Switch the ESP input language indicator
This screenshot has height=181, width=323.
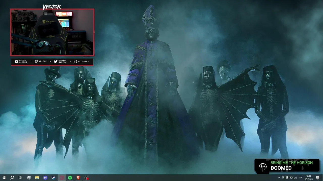[300, 178]
